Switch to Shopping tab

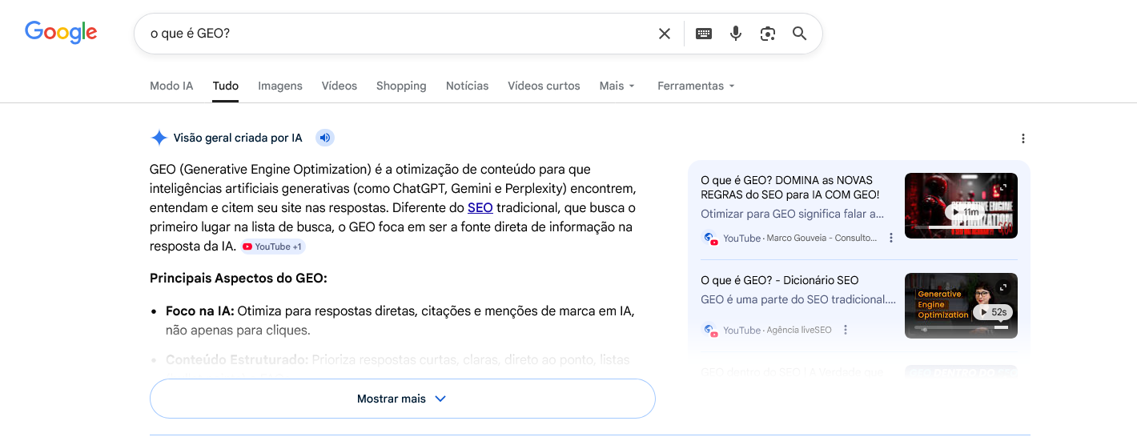pos(401,86)
